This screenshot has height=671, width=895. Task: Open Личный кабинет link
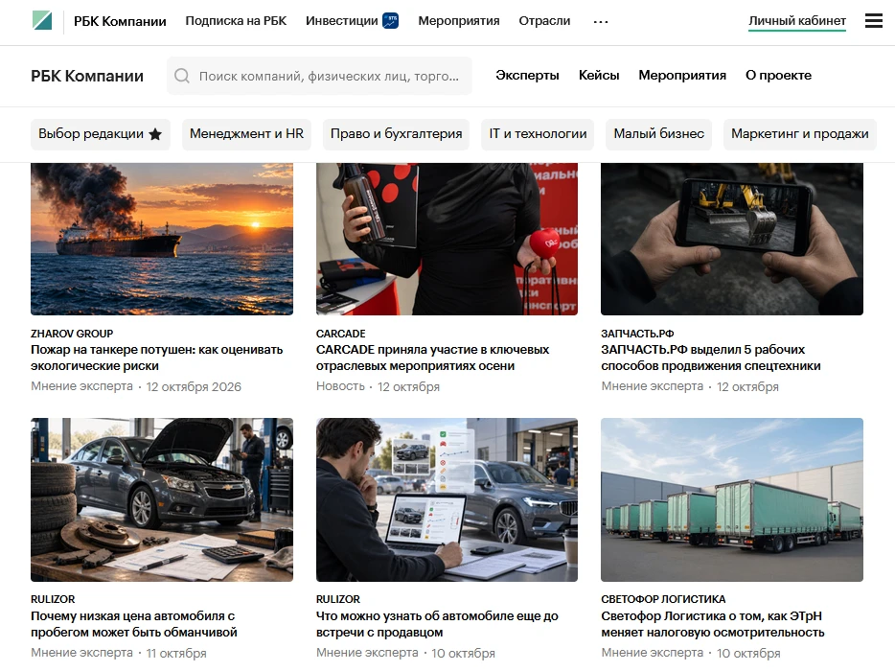point(797,21)
